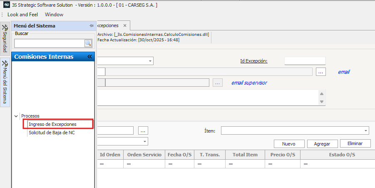Click the Agregar button
The height and width of the screenshot is (188, 375).
(322, 143)
